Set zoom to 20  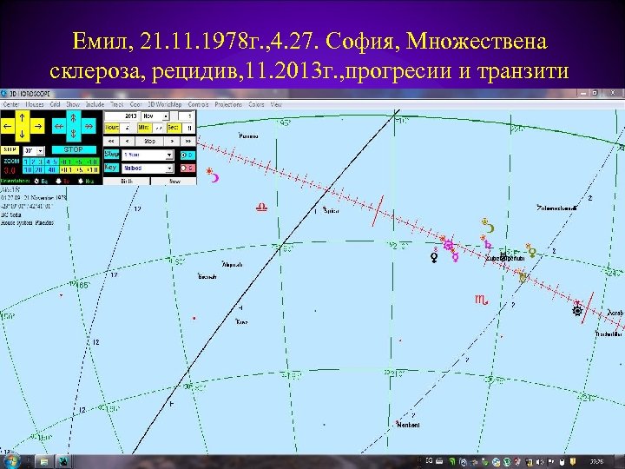pos(39,170)
